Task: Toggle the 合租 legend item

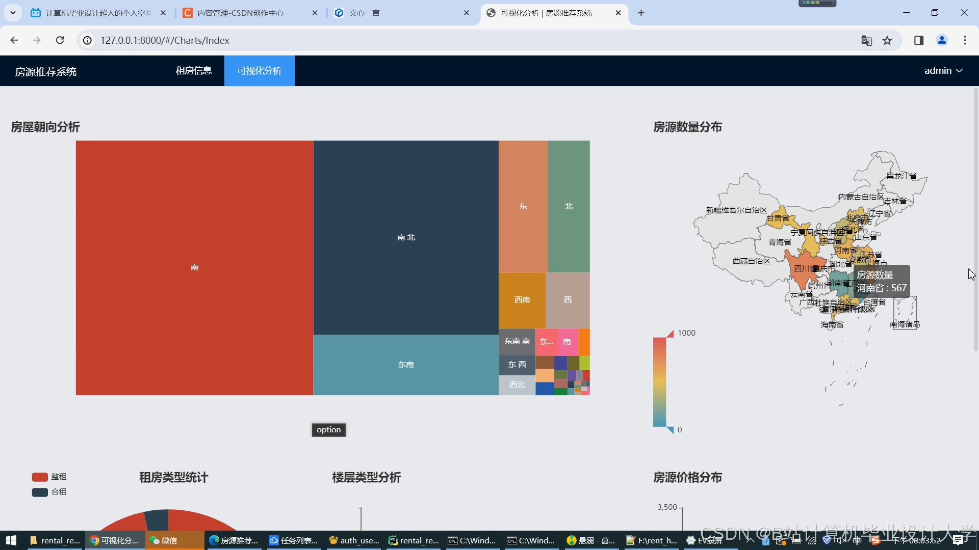Action: click(x=49, y=492)
